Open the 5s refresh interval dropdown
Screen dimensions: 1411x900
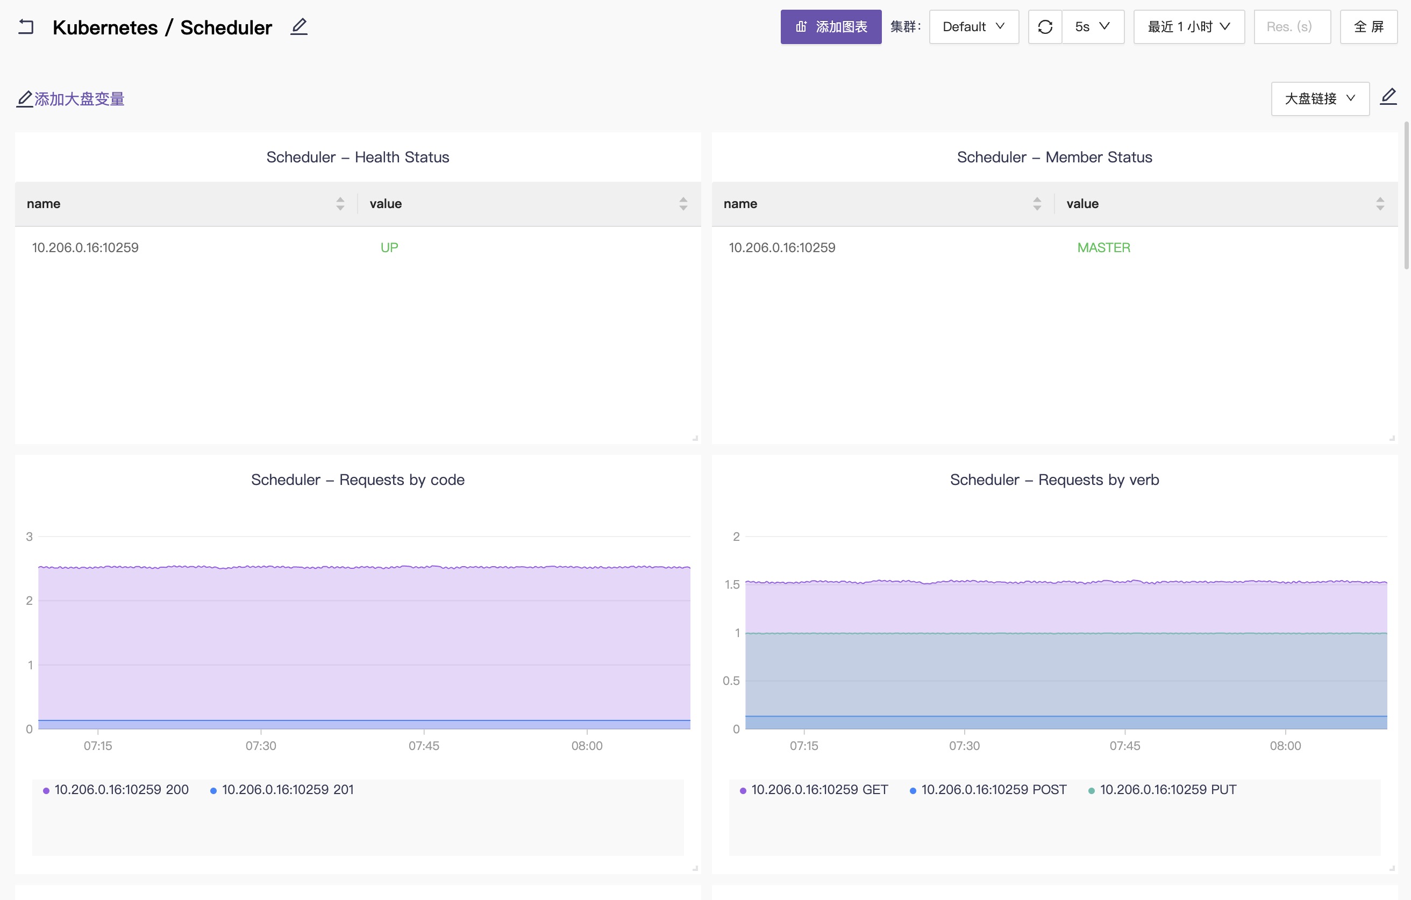[1093, 27]
